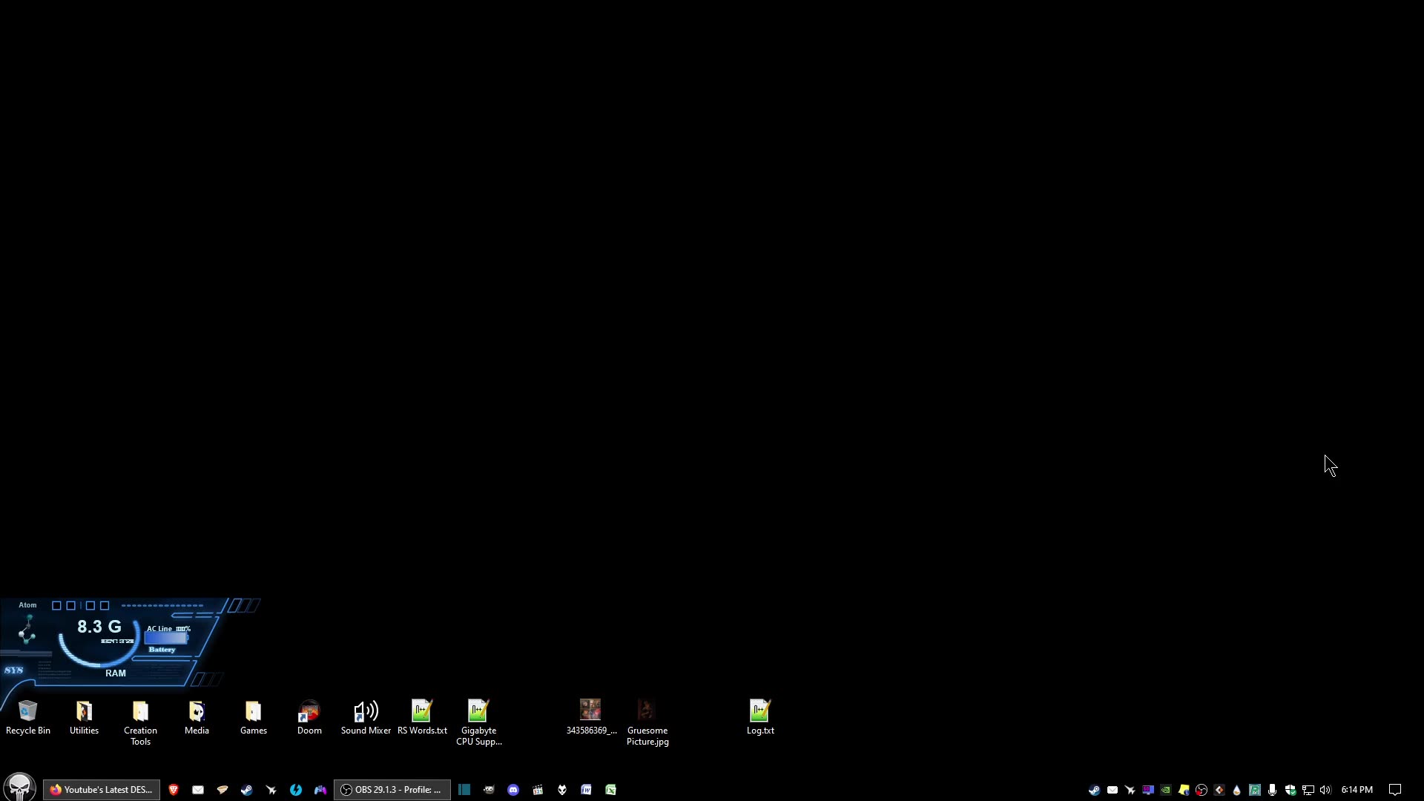Open the Doom desktop shortcut
1424x801 pixels.
click(x=309, y=712)
